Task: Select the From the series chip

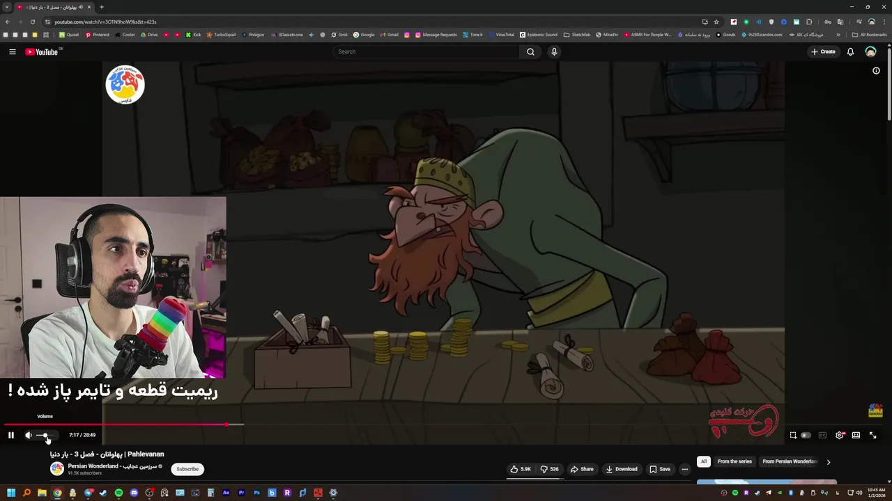Action: click(735, 461)
